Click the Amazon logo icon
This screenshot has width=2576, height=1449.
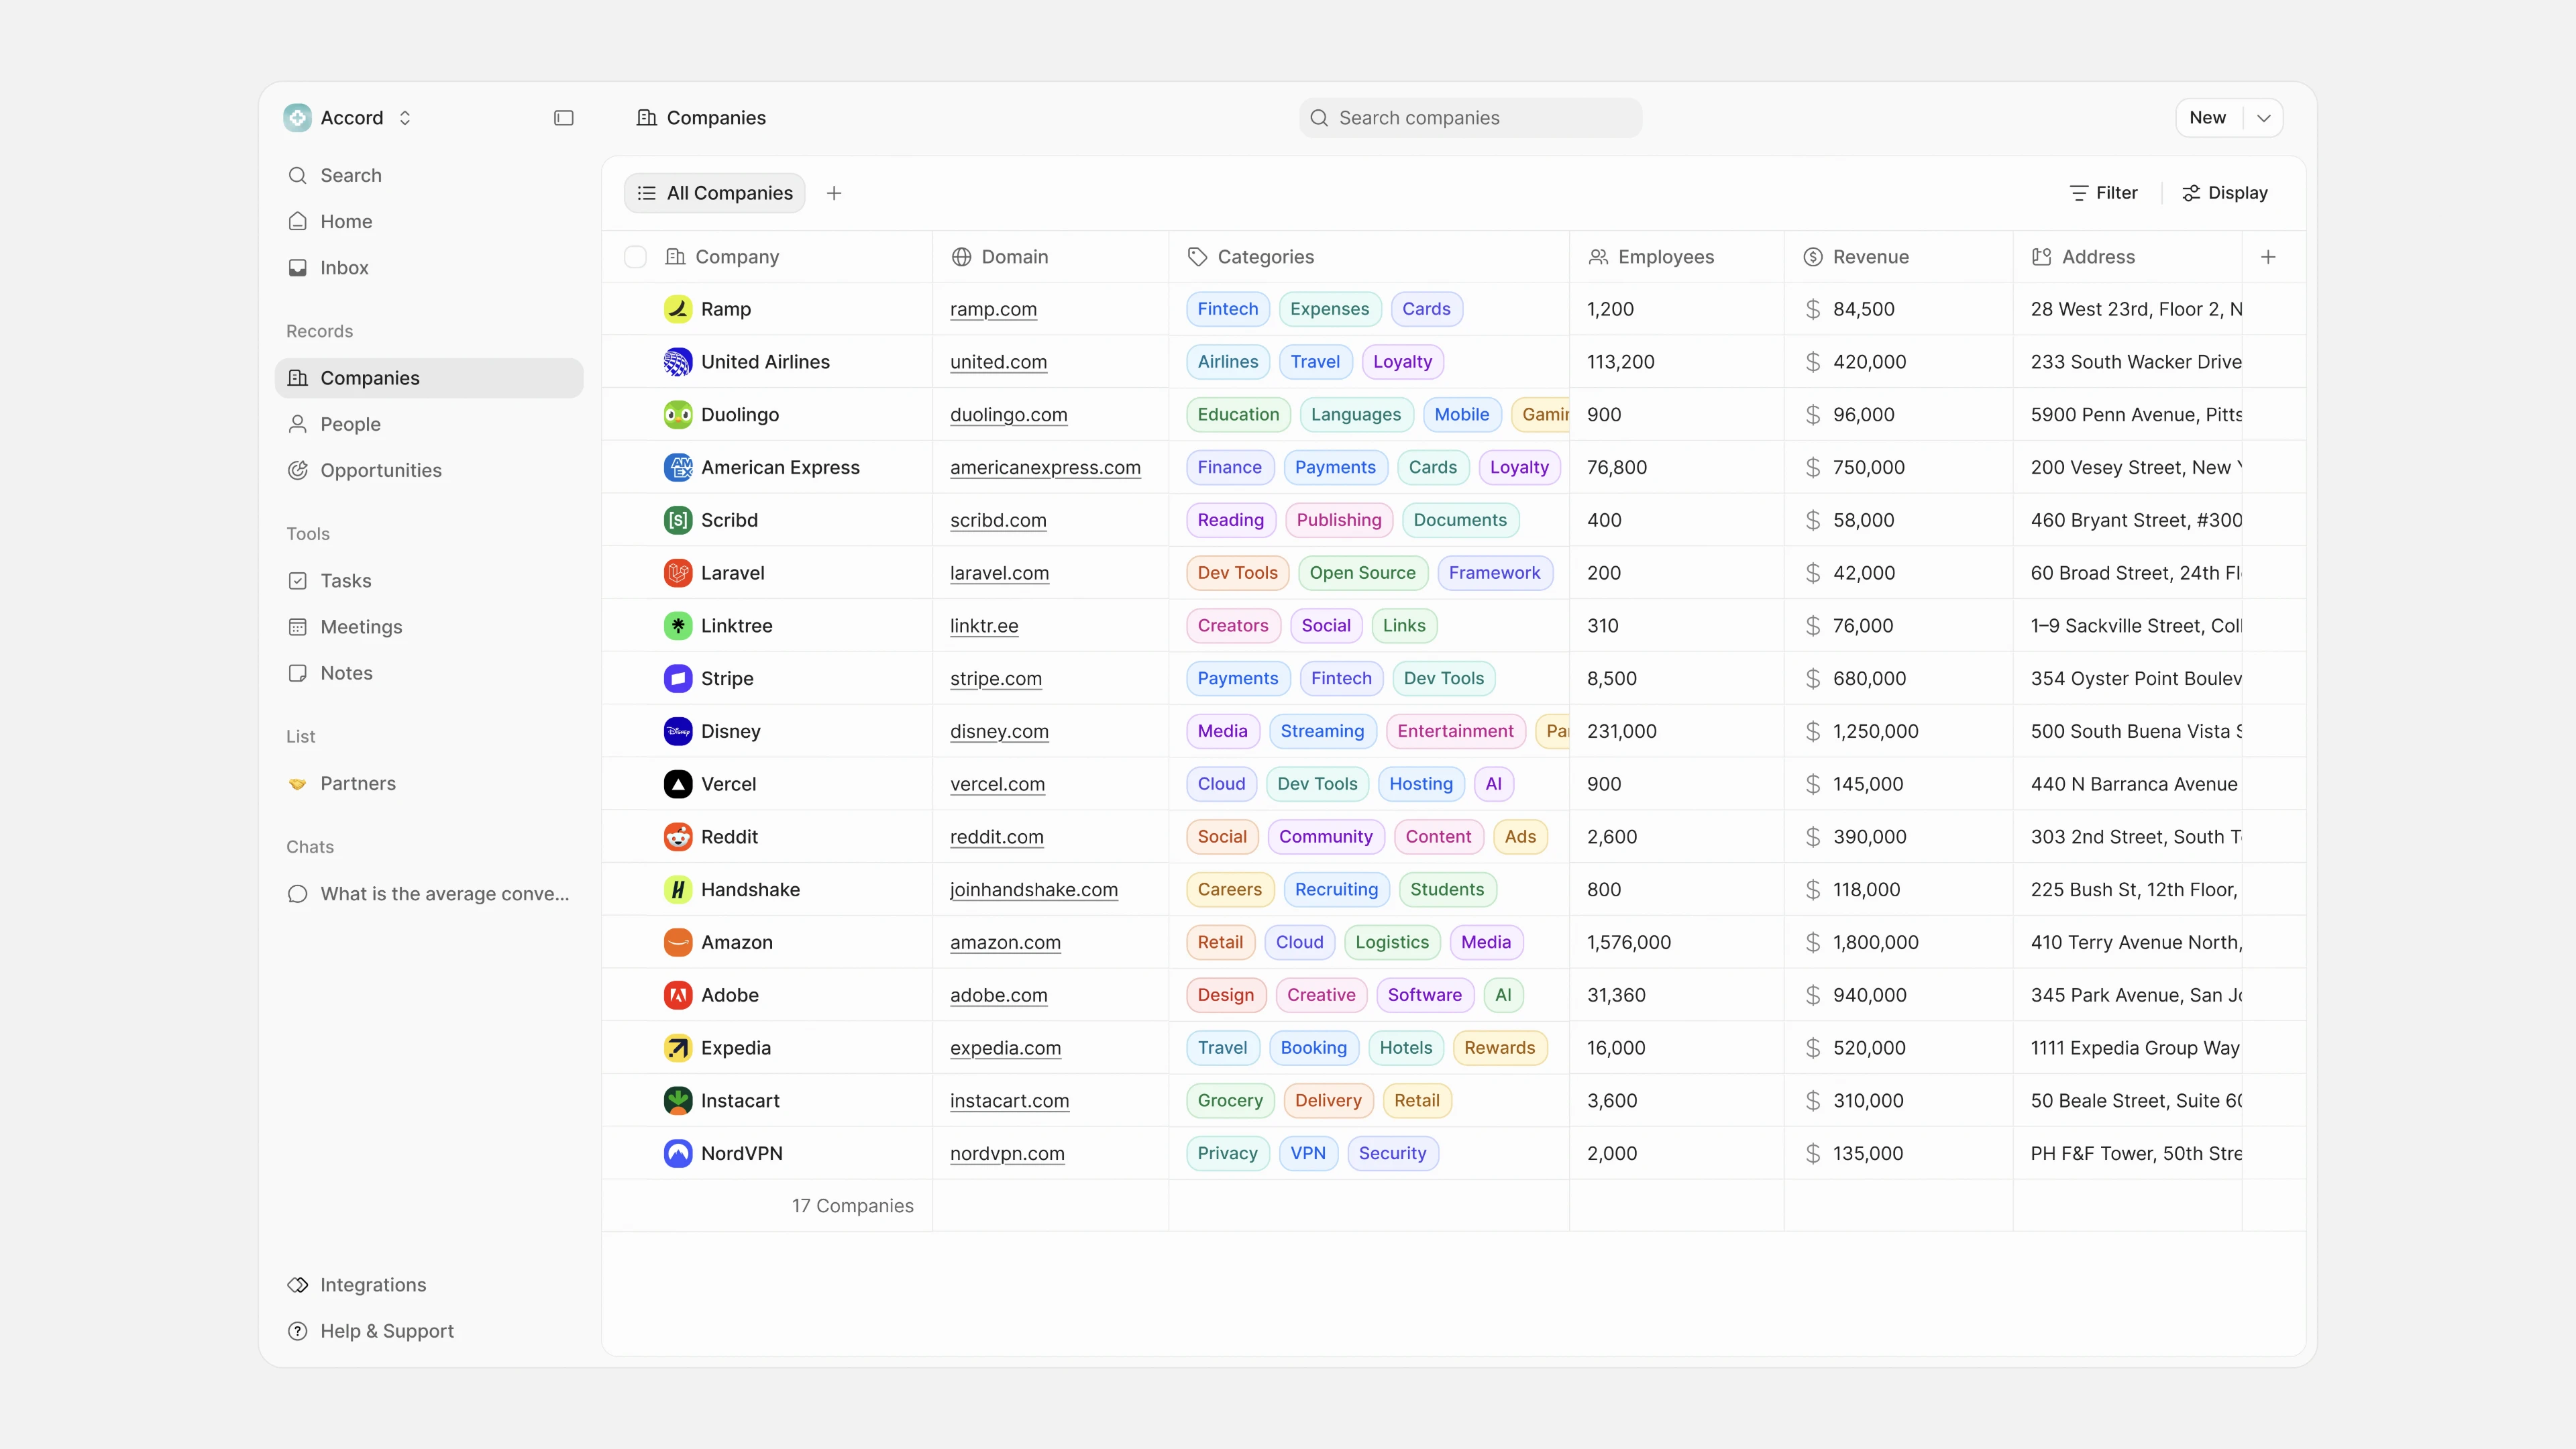[x=678, y=943]
